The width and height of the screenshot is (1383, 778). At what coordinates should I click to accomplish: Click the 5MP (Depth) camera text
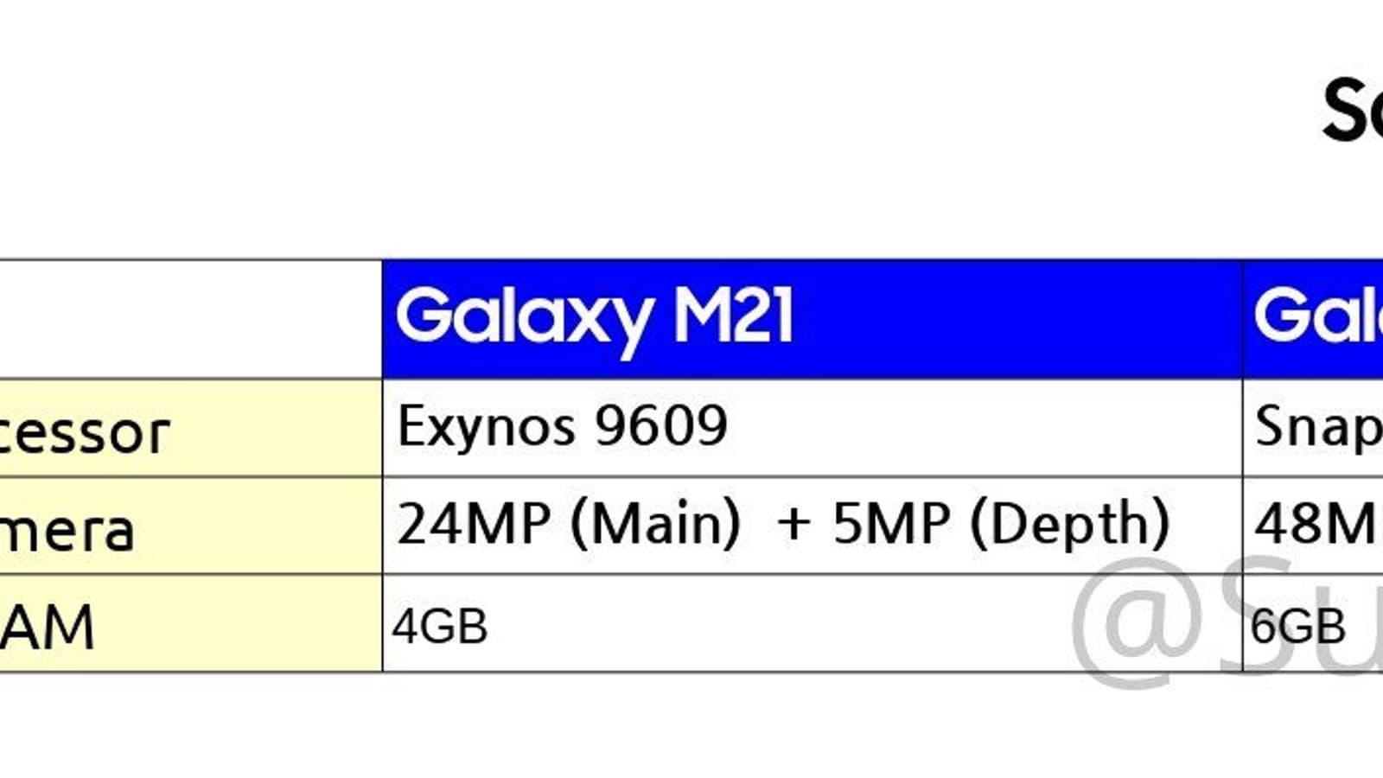point(1001,524)
